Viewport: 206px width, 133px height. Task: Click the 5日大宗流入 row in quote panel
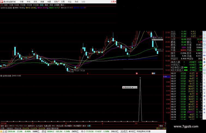[x=187, y=70]
